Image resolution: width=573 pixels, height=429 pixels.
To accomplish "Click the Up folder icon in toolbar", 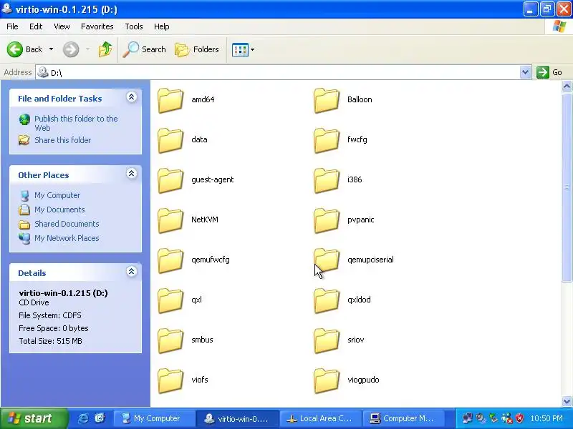I will [105, 49].
